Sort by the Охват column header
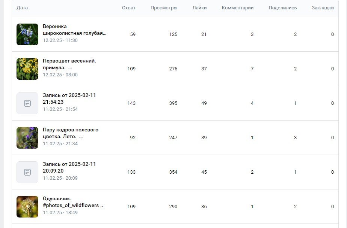 coord(129,8)
